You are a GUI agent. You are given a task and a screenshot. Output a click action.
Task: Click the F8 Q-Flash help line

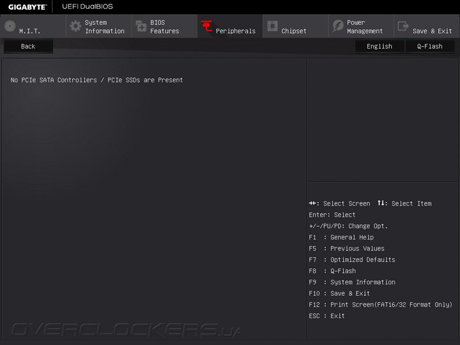coord(332,271)
